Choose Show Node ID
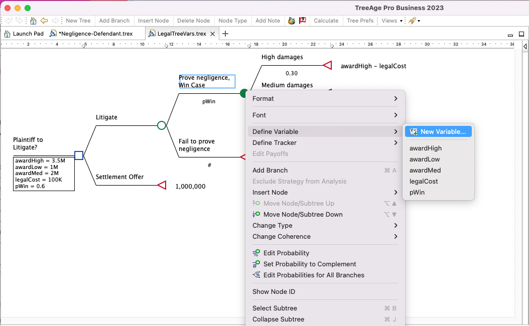 coord(325,291)
